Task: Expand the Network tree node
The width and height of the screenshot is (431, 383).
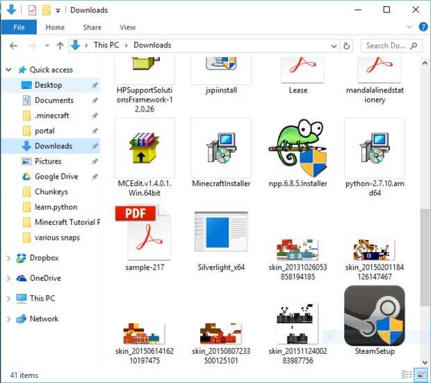Action: 9,319
